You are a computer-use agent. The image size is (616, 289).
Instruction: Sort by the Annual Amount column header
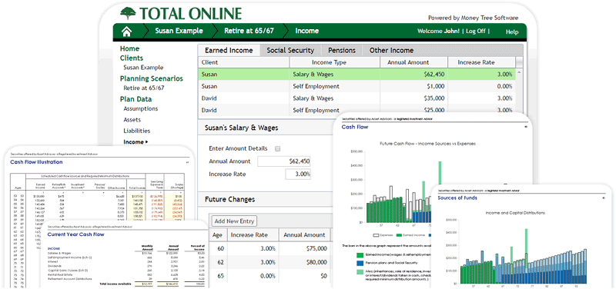pos(413,62)
